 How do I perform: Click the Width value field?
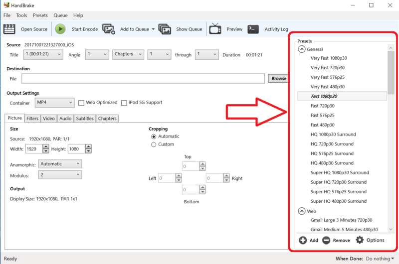(x=34, y=149)
